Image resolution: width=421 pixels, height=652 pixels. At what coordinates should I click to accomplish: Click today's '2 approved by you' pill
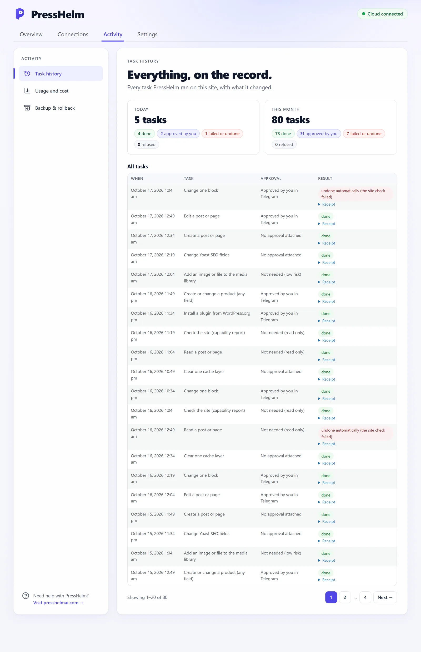coord(178,134)
